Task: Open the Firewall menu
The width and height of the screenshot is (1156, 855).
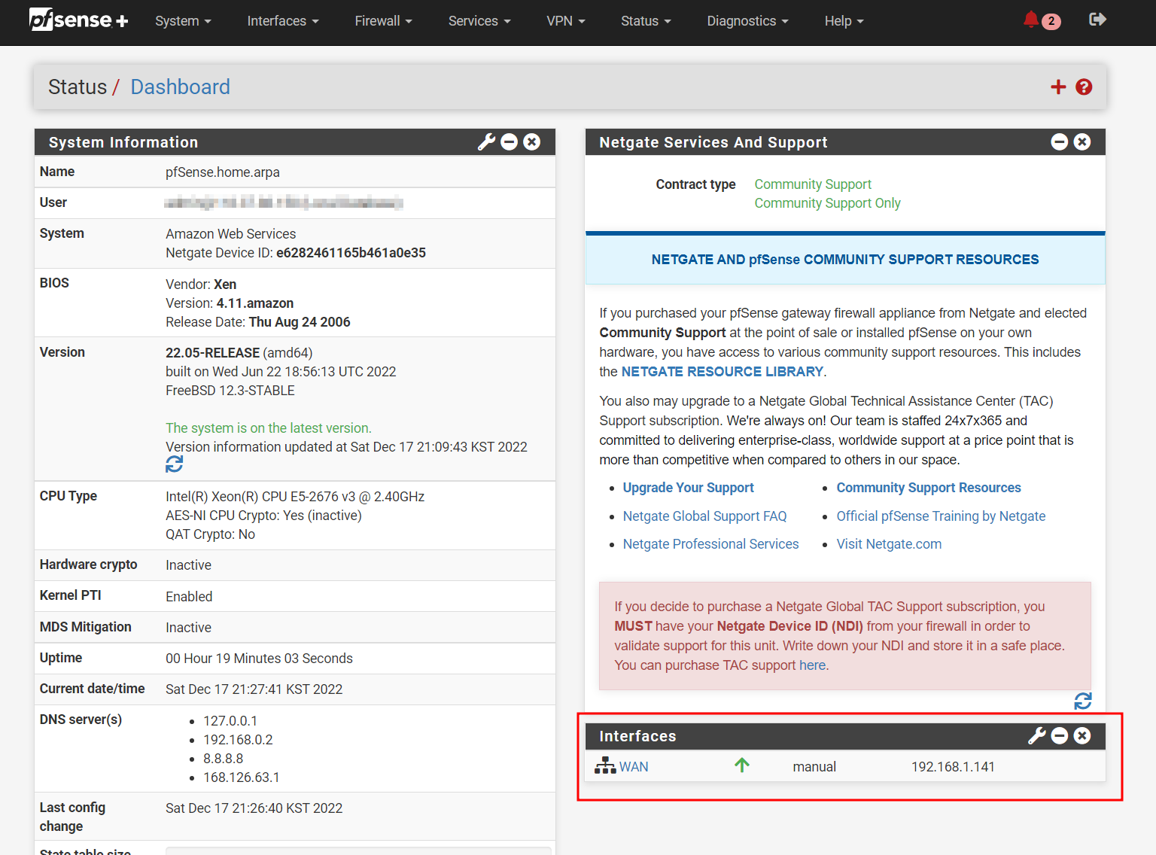Action: pos(383,21)
